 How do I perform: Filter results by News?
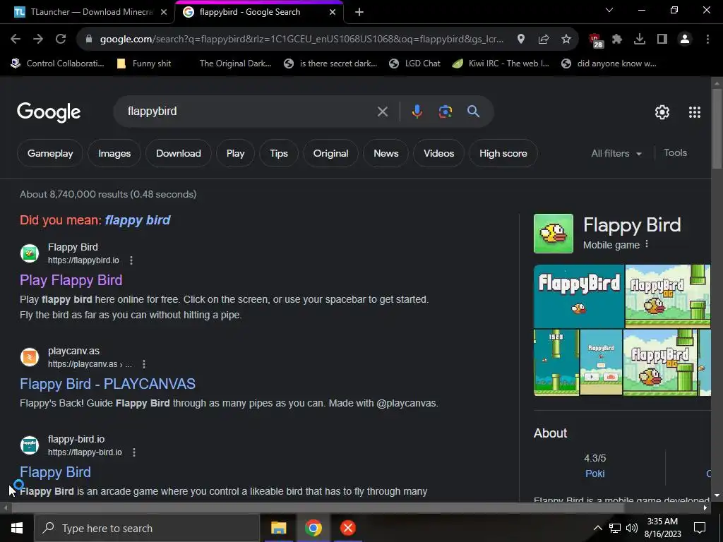(x=386, y=153)
